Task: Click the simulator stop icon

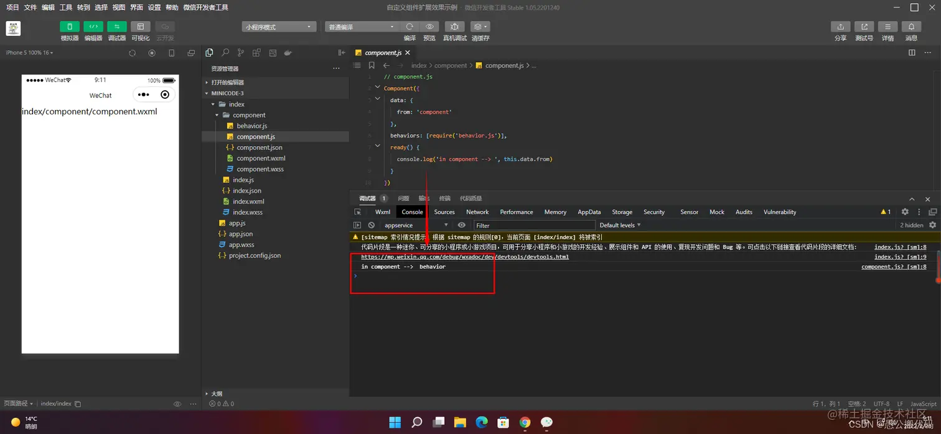Action: pyautogui.click(x=152, y=53)
